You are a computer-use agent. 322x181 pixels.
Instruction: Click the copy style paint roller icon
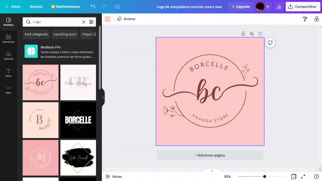click(305, 19)
